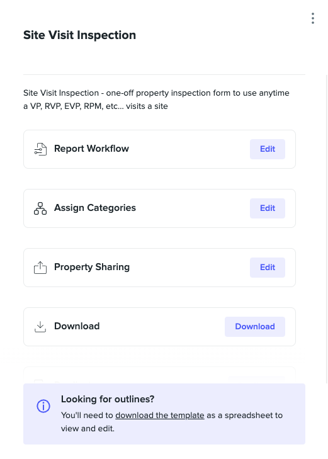This screenshot has height=459, width=328.
Task: Edit the Assign Categories settings
Action: click(x=268, y=208)
